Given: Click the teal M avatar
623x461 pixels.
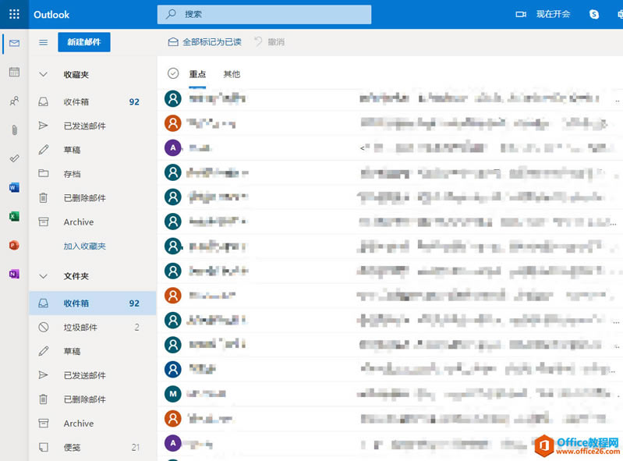Looking at the screenshot, I should click(173, 394).
